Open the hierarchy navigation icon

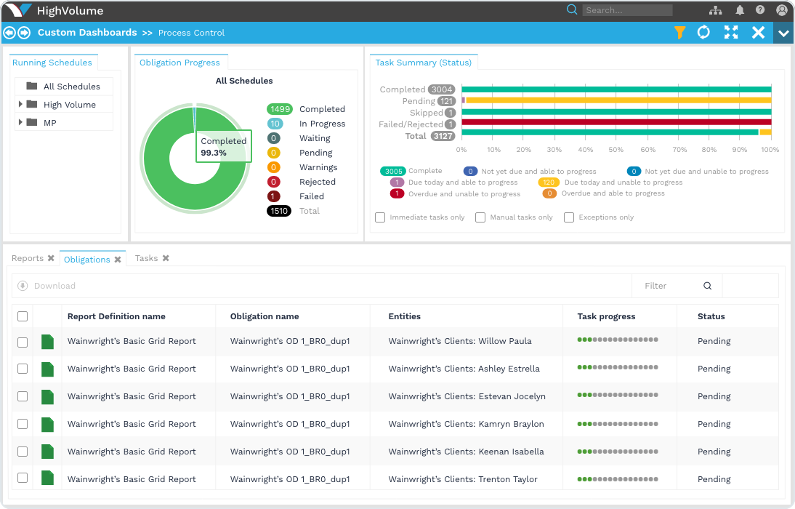(715, 10)
